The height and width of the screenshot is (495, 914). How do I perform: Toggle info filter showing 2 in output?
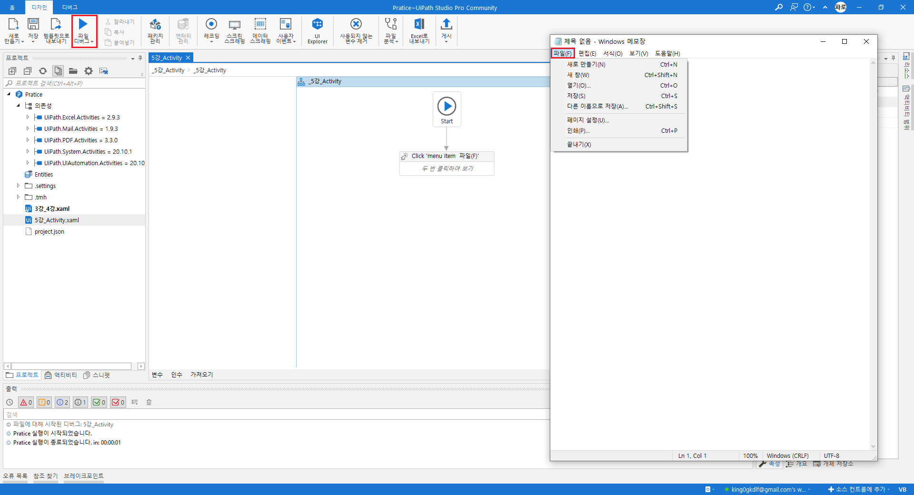coord(62,402)
